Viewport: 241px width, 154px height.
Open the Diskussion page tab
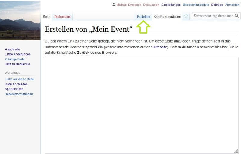62,17
